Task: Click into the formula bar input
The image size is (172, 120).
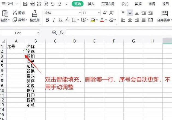Action: (119, 33)
